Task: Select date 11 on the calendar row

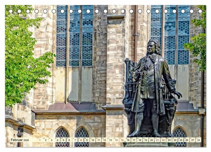Action: (x=98, y=140)
